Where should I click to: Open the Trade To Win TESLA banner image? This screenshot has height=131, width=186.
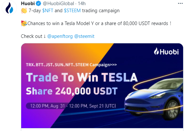tap(102, 86)
